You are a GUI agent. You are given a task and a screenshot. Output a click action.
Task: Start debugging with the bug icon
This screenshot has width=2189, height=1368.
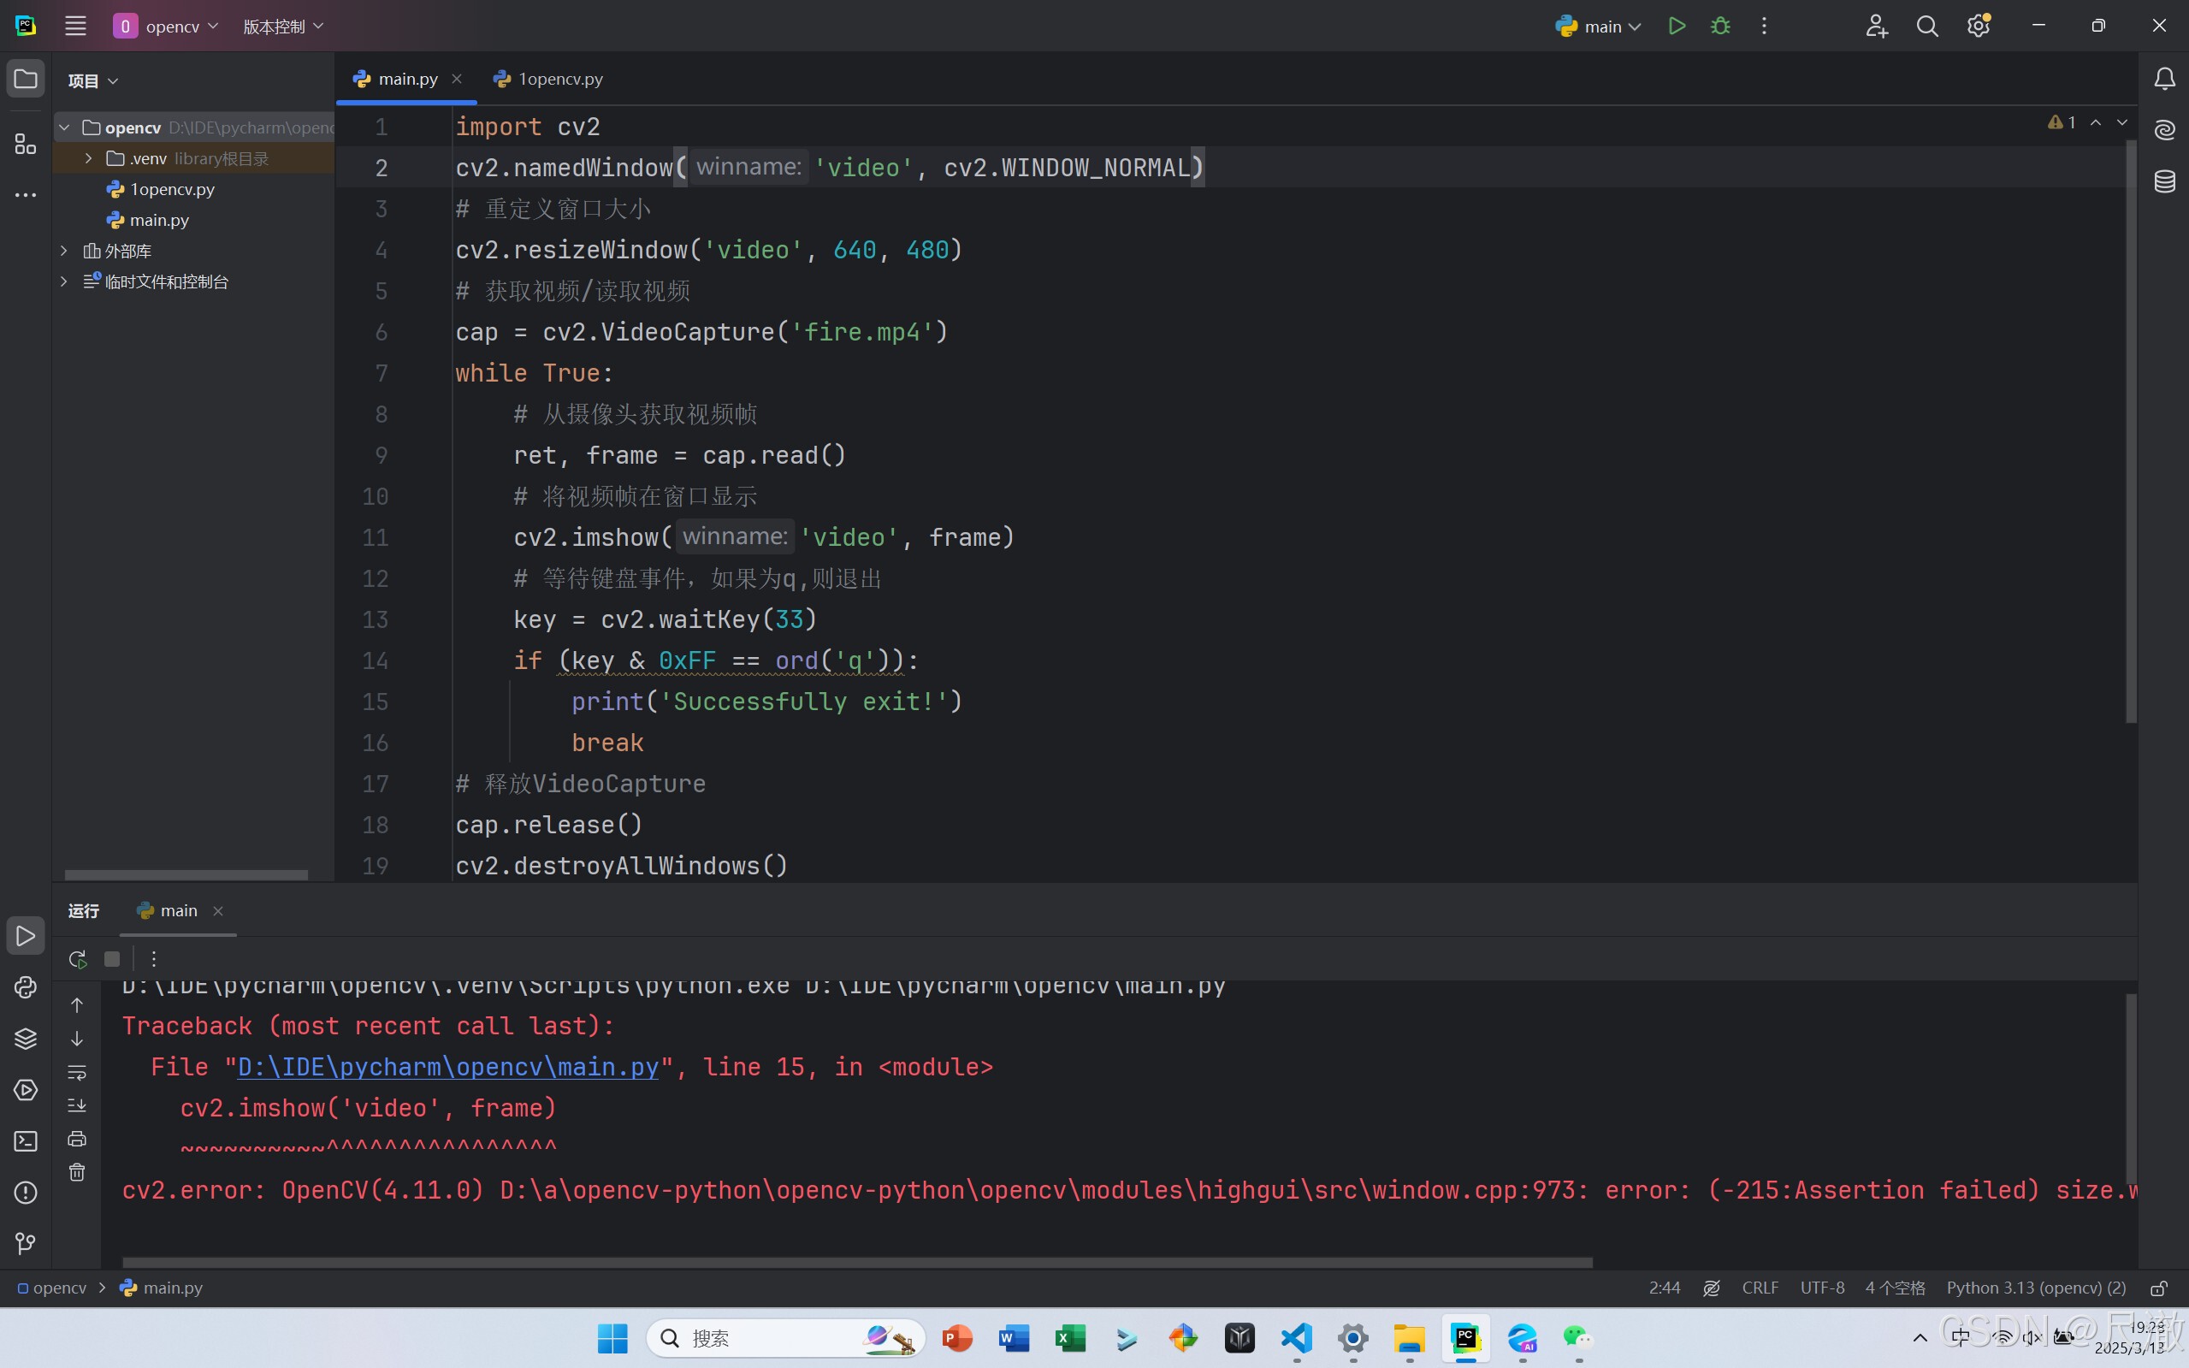point(1720,26)
